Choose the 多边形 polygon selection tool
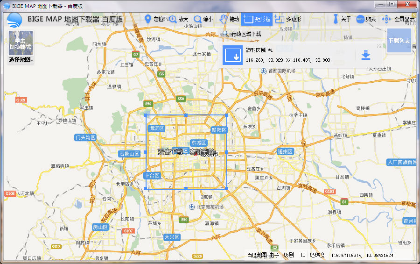 point(288,19)
